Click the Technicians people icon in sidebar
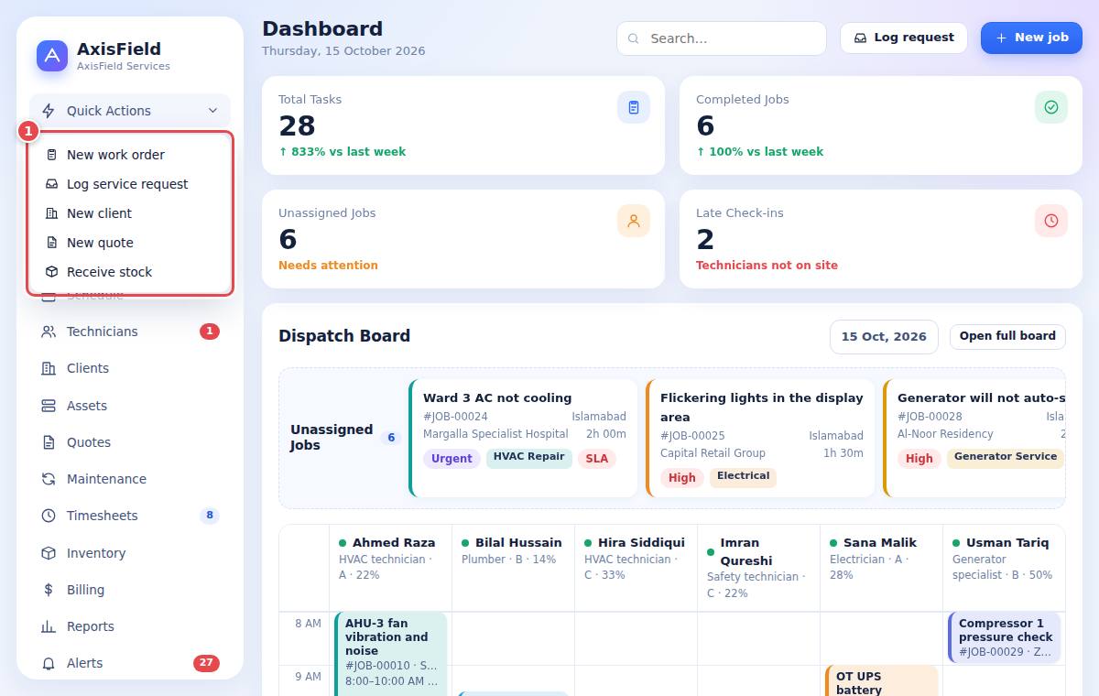The height and width of the screenshot is (696, 1099). coord(49,332)
